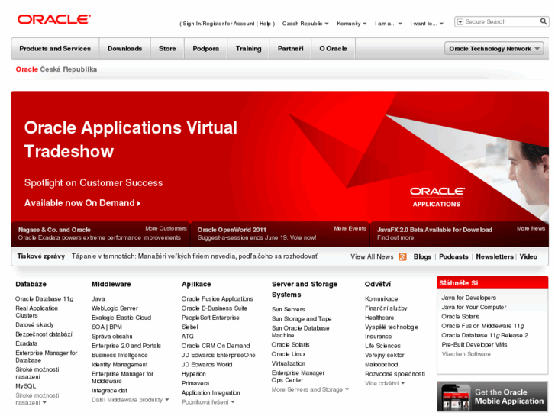The height and width of the screenshot is (416, 555).
Task: Open the Training menu
Action: click(x=248, y=49)
